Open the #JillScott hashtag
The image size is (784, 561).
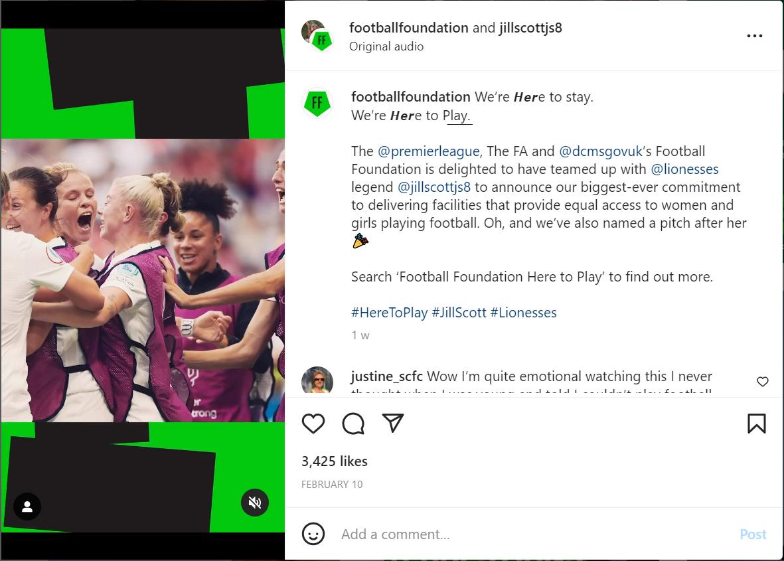[459, 313]
